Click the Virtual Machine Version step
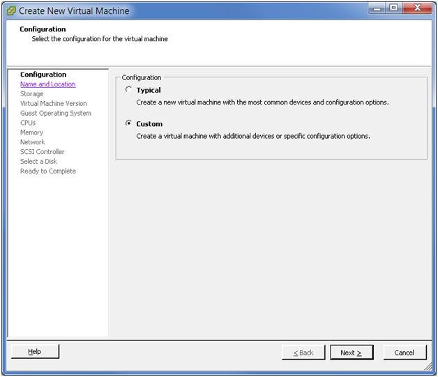The width and height of the screenshot is (438, 377). [x=54, y=103]
